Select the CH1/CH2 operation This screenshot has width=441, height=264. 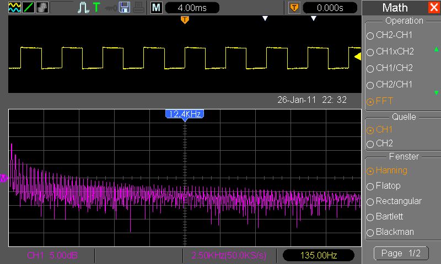[390, 68]
